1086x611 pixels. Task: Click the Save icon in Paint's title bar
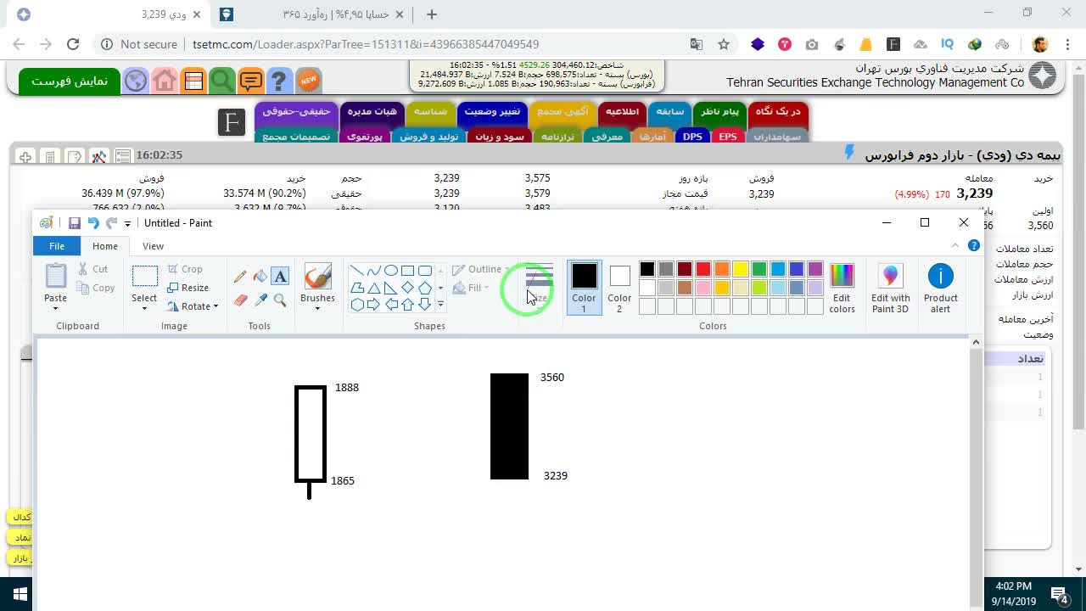point(75,223)
